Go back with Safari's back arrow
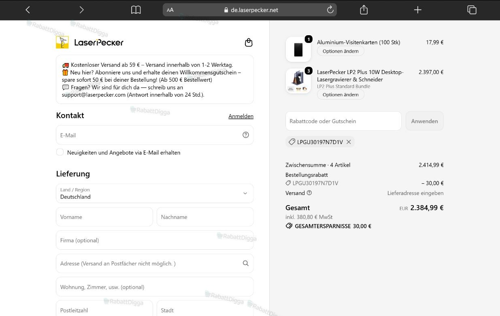 (28, 10)
